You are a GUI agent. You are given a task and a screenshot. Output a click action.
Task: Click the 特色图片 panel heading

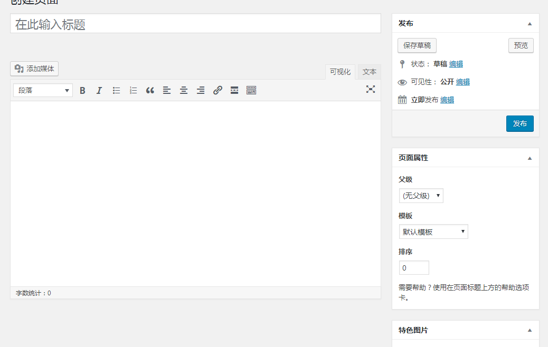click(413, 330)
